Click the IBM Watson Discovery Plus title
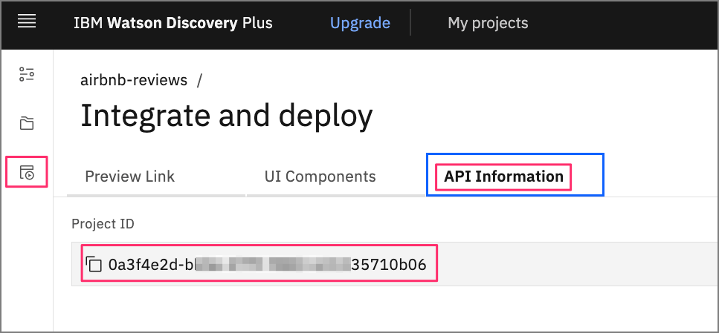Viewport: 719px width, 333px height. tap(173, 22)
